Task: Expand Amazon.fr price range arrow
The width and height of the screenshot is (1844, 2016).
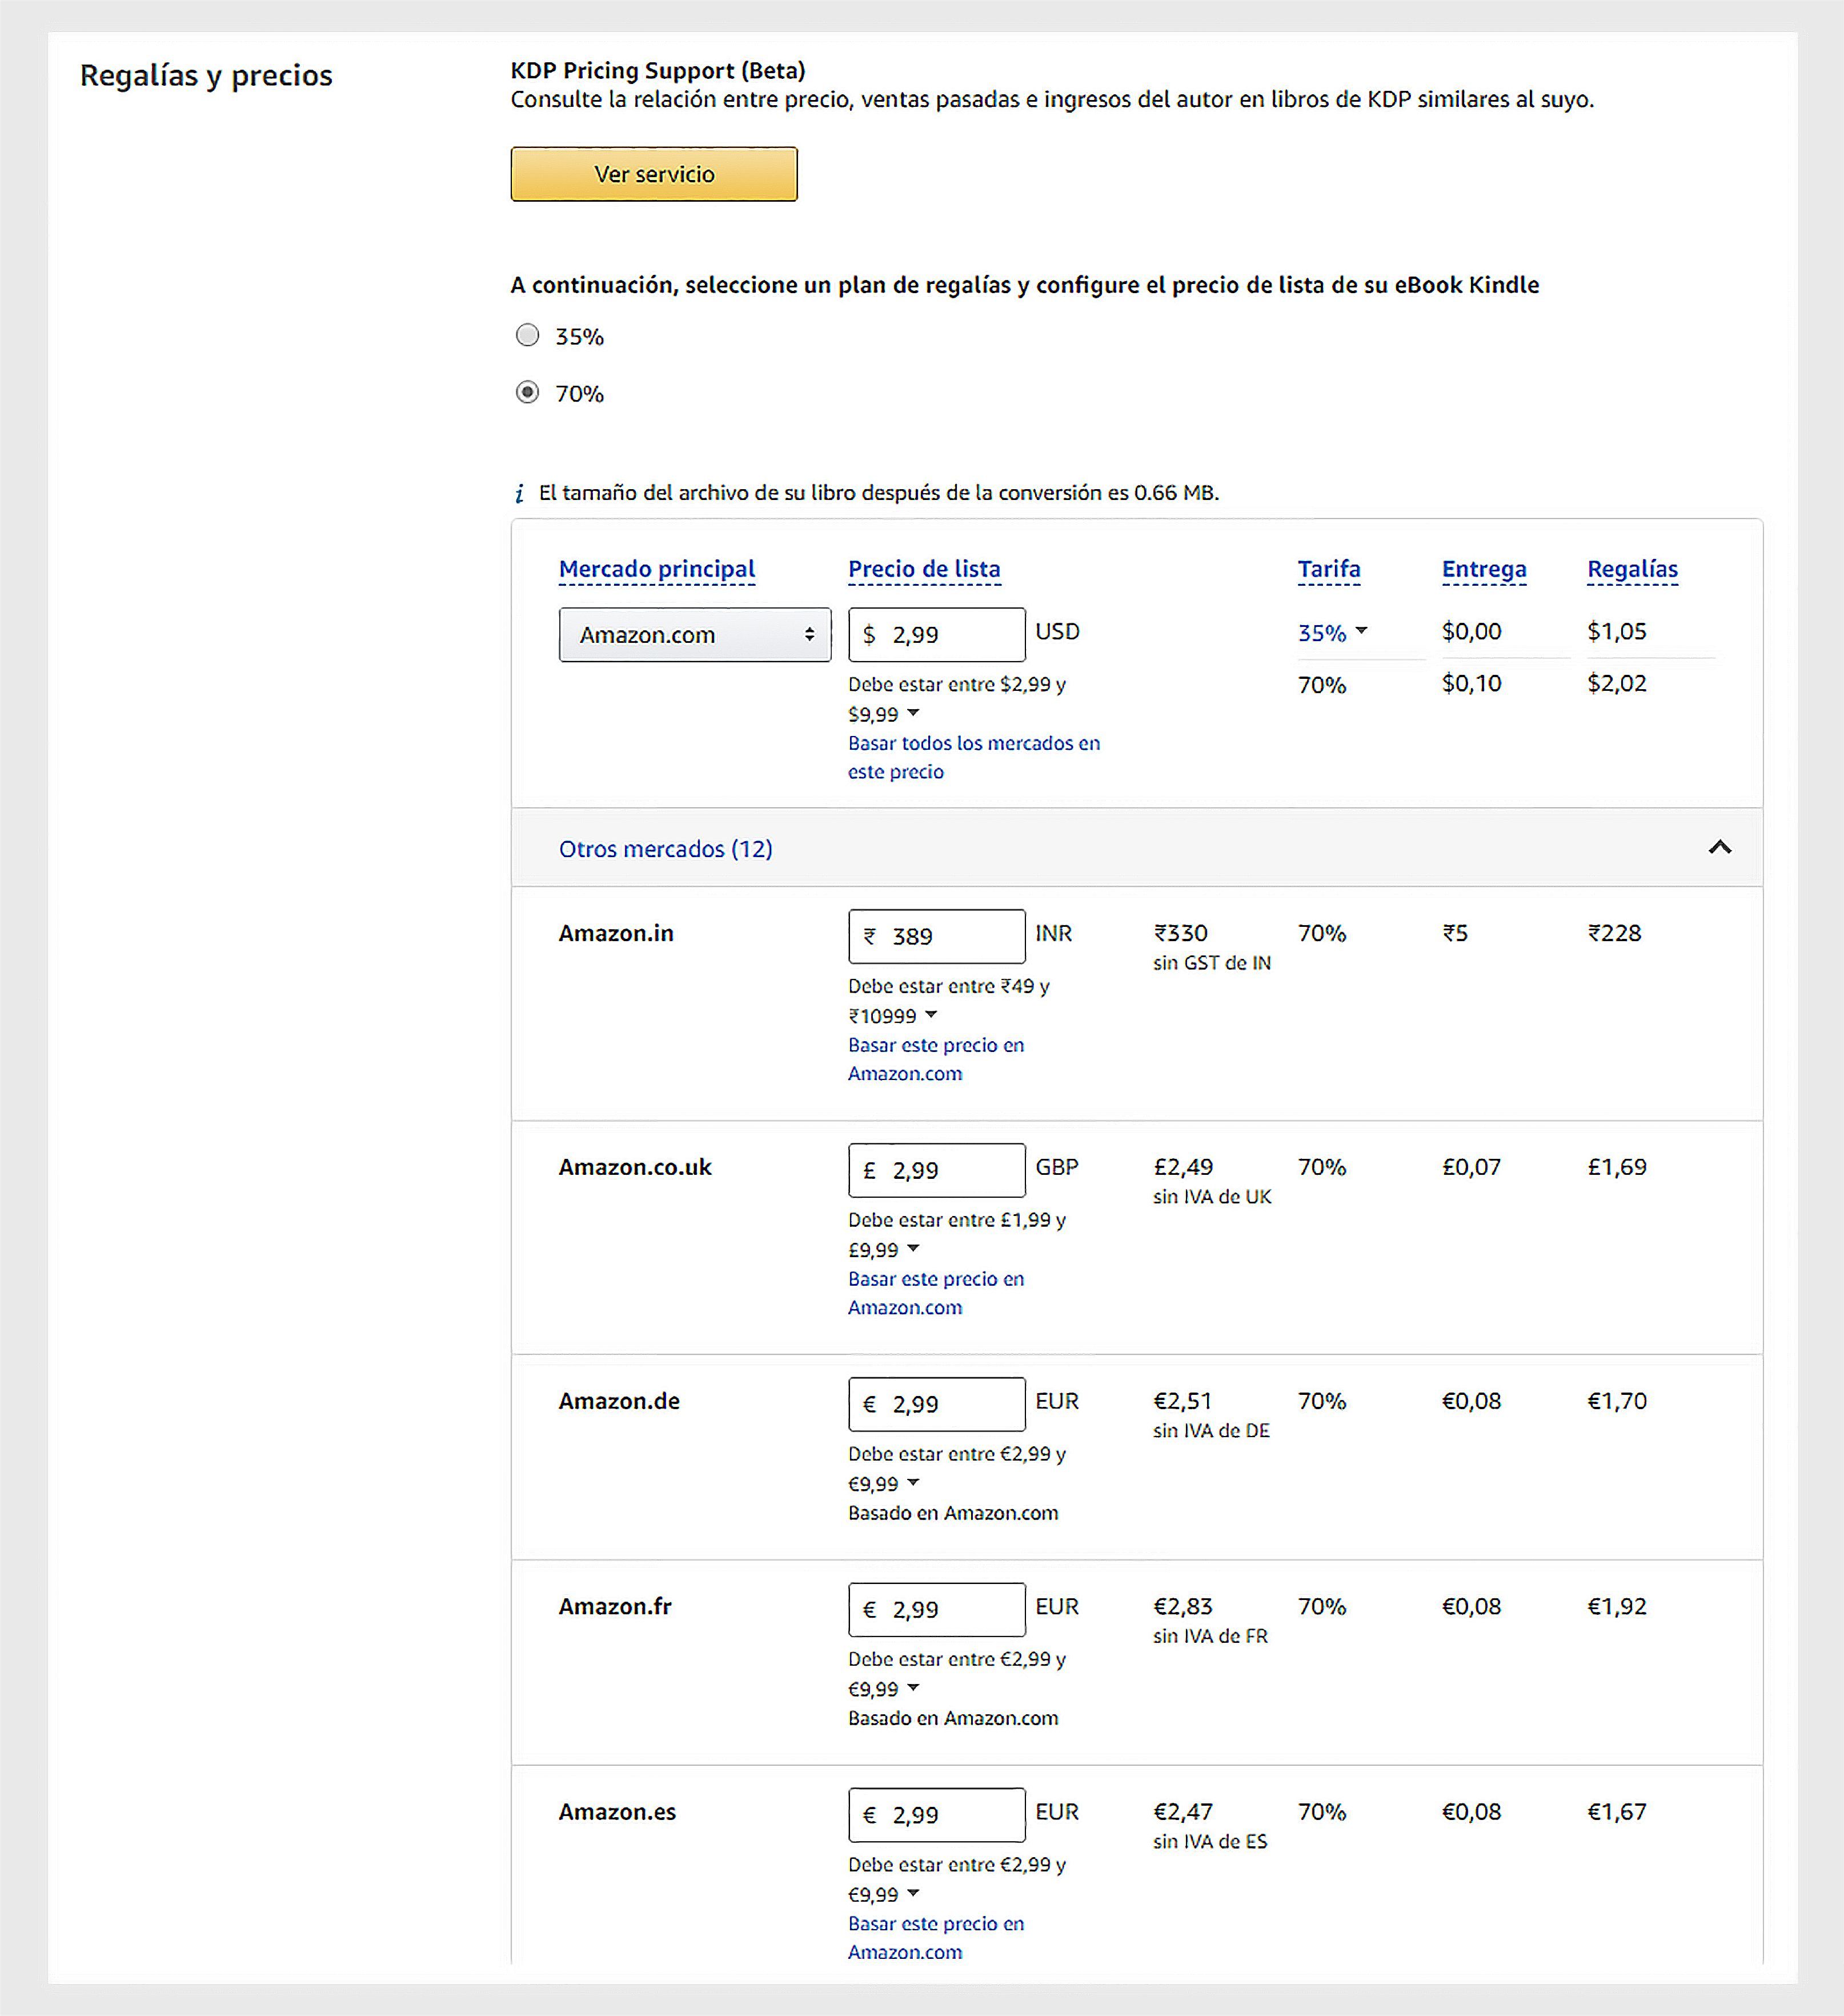Action: [912, 1688]
